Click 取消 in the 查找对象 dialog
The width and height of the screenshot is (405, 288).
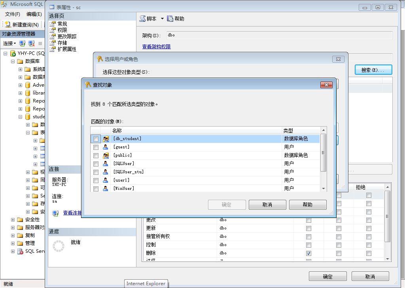pyautogui.click(x=267, y=205)
